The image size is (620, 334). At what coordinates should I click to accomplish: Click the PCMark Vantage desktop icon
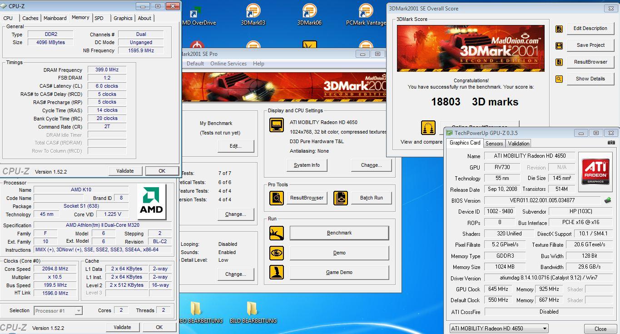[366, 14]
